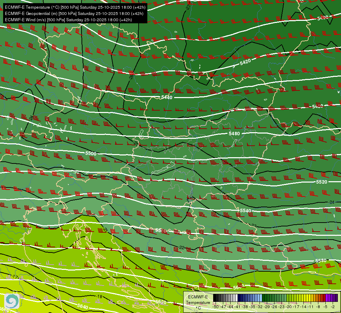Click the 5520 geopotential contour label
Image resolution: width=341 pixels, height=313 pixels.
321,182
